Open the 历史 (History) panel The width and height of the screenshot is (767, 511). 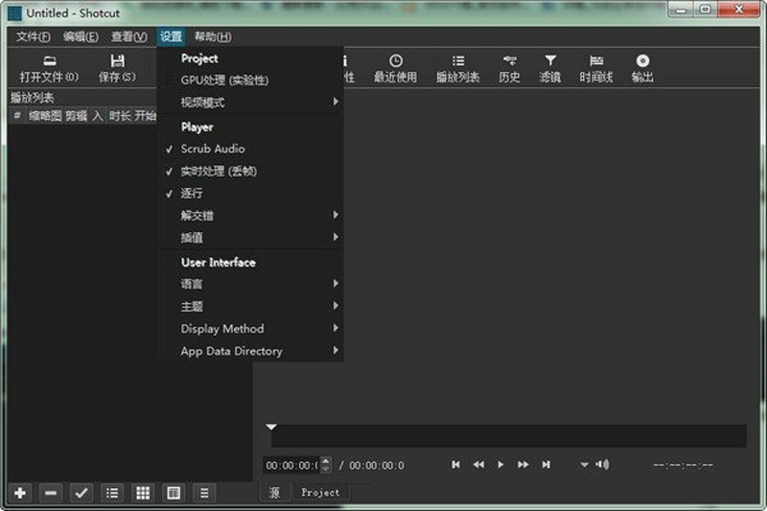[x=509, y=68]
